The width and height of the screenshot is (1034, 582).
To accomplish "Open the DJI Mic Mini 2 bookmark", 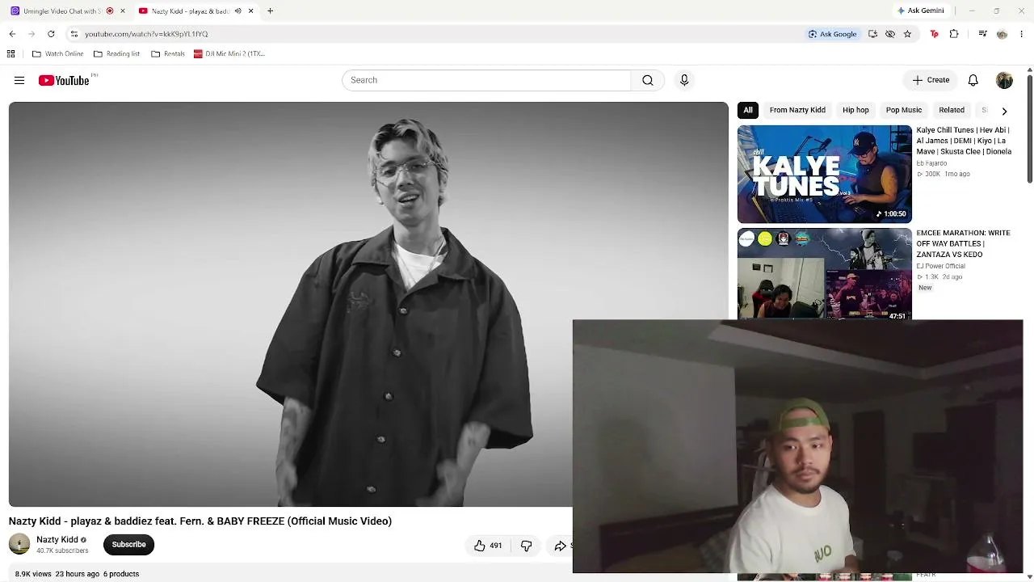I will coord(229,54).
